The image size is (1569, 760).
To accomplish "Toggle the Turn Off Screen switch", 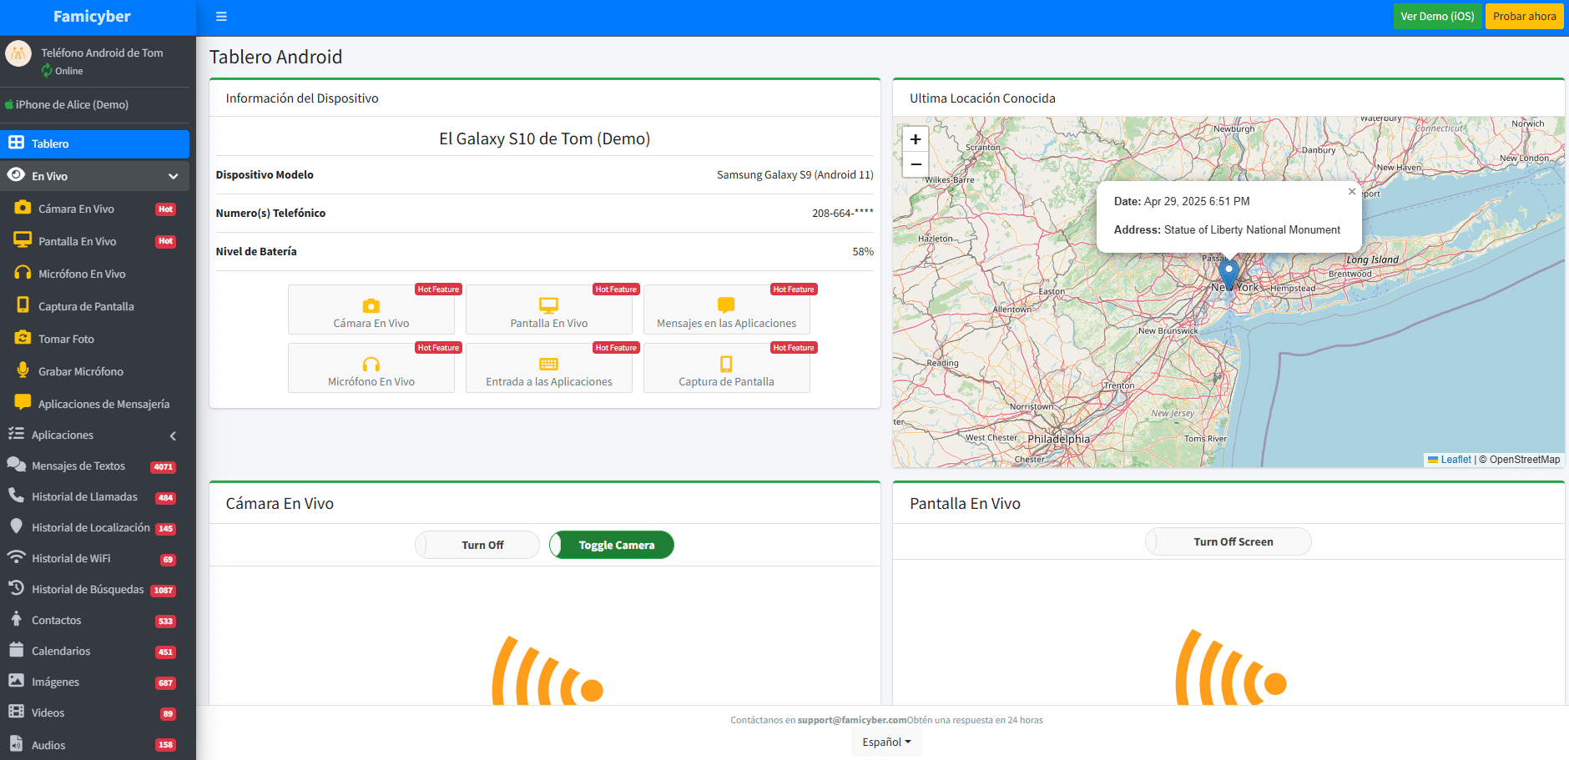I will pos(1228,541).
